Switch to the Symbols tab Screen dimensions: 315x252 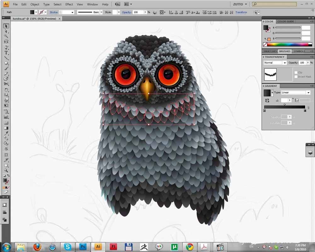299,51
